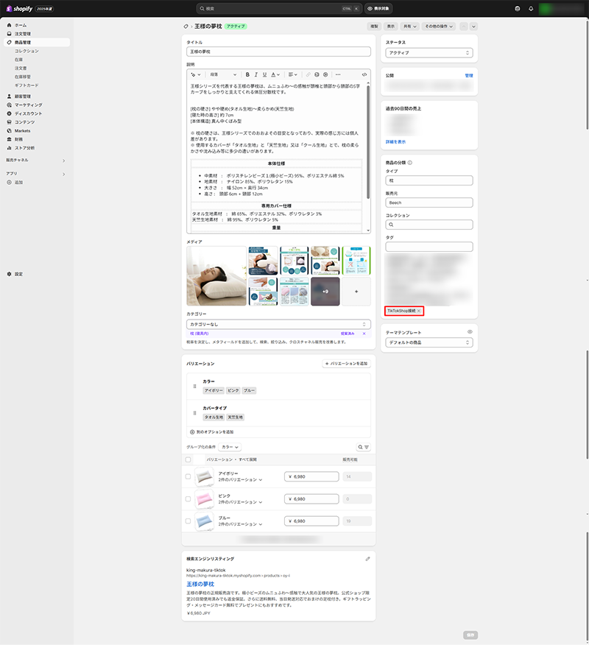Open the 共有 dropdown button
Screen dimensions: 589x645
pyautogui.click(x=409, y=27)
